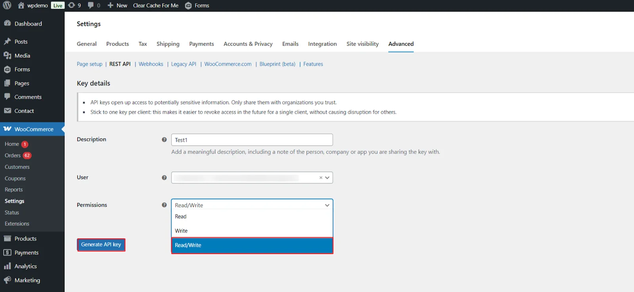Select the Advanced tab
Screen dimensions: 634x292
coord(401,44)
